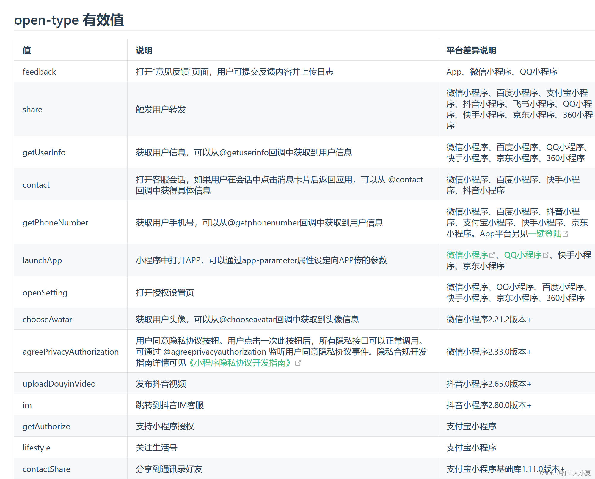Click external-link icon next to QQ小程序
The height and width of the screenshot is (479, 595).
[x=546, y=254]
